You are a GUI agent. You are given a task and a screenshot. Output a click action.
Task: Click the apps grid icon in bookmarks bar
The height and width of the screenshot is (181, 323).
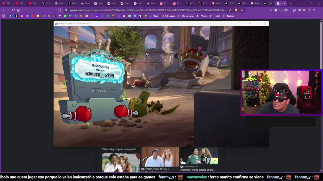pyautogui.click(x=3, y=16)
